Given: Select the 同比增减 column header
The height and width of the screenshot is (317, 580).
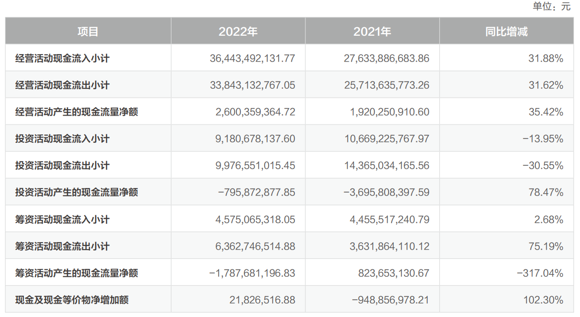Looking at the screenshot, I should tap(506, 32).
